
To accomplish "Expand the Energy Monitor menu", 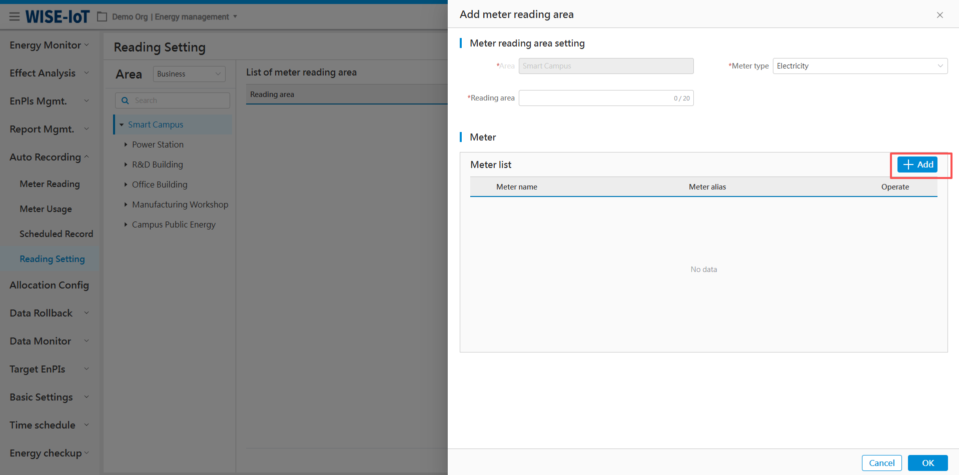I will [49, 45].
